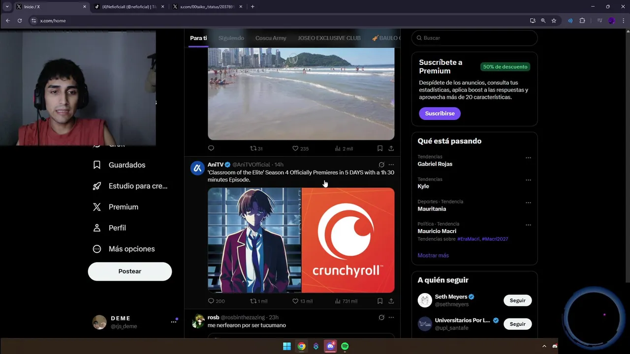Viewport: 630px width, 354px height.
Task: Open Spotify from the taskbar
Action: 345,346
